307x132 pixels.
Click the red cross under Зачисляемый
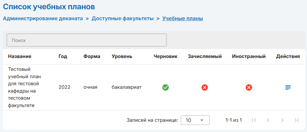205,87
